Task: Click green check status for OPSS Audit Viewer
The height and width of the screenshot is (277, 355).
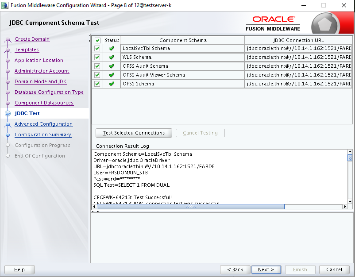Action: pos(112,75)
